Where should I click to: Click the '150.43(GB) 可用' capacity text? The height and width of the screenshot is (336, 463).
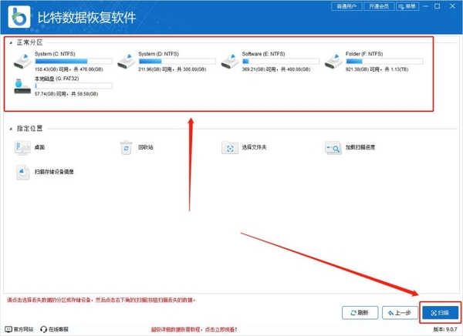52,69
